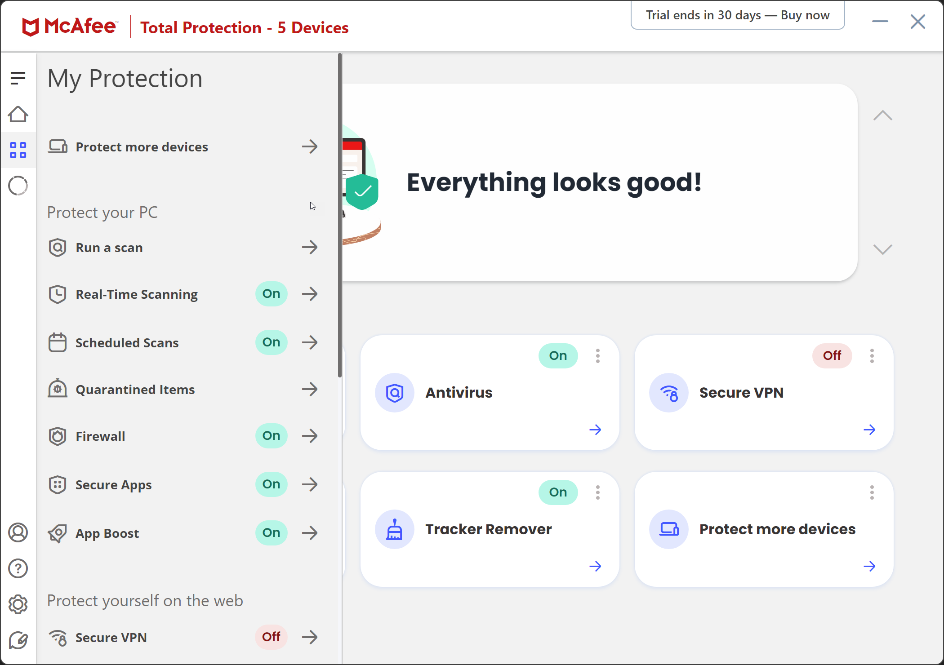Open Real-Time Scanning menu item

pyautogui.click(x=183, y=294)
